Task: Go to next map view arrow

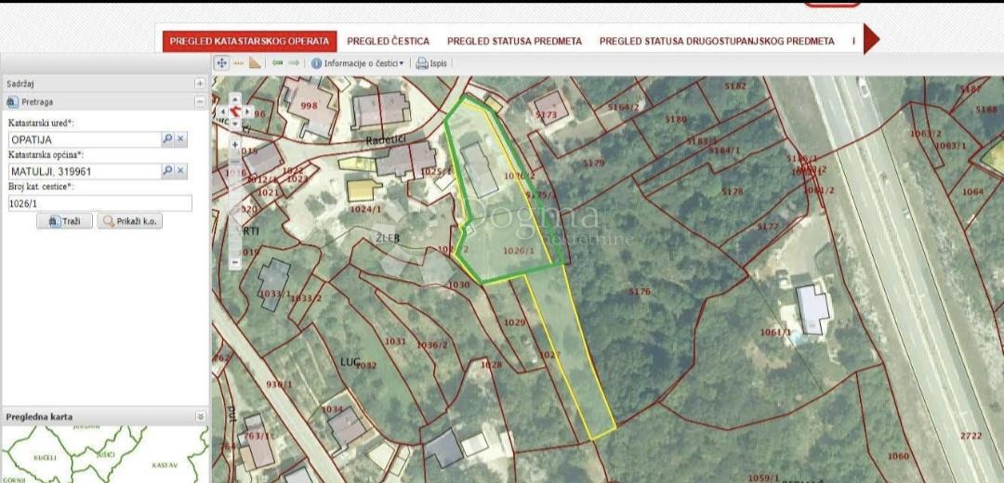Action: (x=294, y=62)
